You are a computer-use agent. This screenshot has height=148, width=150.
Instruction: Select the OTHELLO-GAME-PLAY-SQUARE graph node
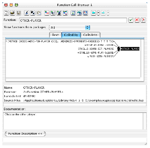point(97,52)
